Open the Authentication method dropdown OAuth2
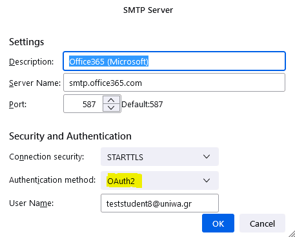Screen dimensions: 295x237 [x=159, y=180]
